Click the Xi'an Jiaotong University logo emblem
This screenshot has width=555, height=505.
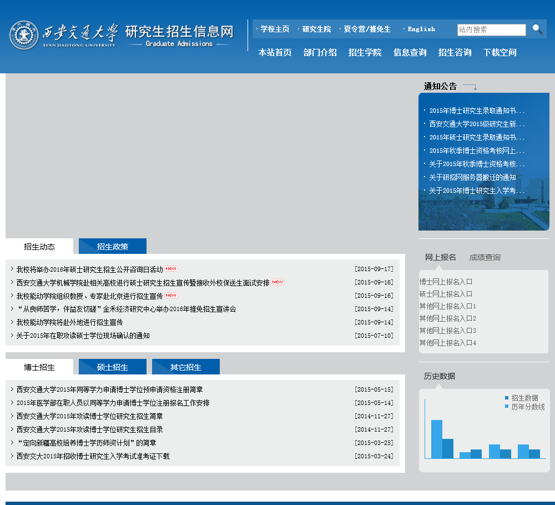click(x=24, y=35)
